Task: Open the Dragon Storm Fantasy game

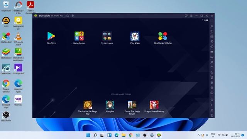Action: (154, 107)
